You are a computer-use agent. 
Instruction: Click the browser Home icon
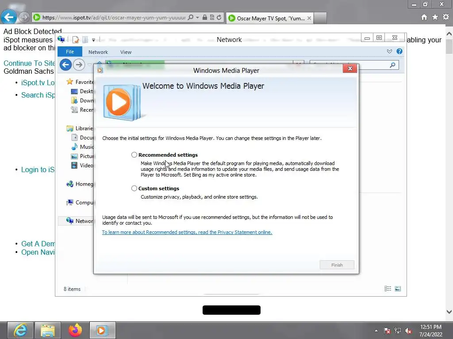tap(424, 17)
